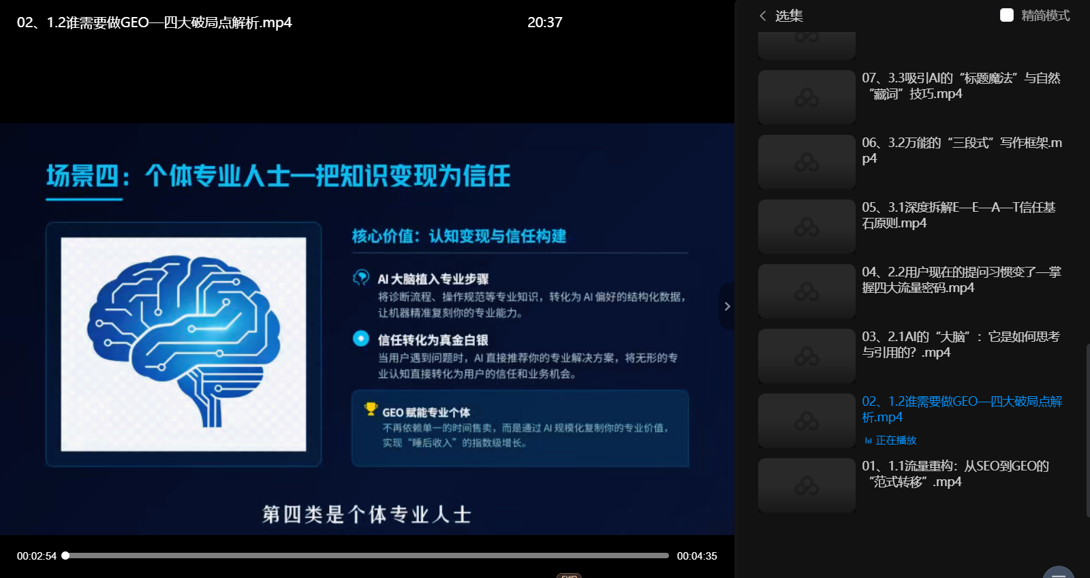Click the trophy icon next to GEO赋能专业个体

(371, 409)
